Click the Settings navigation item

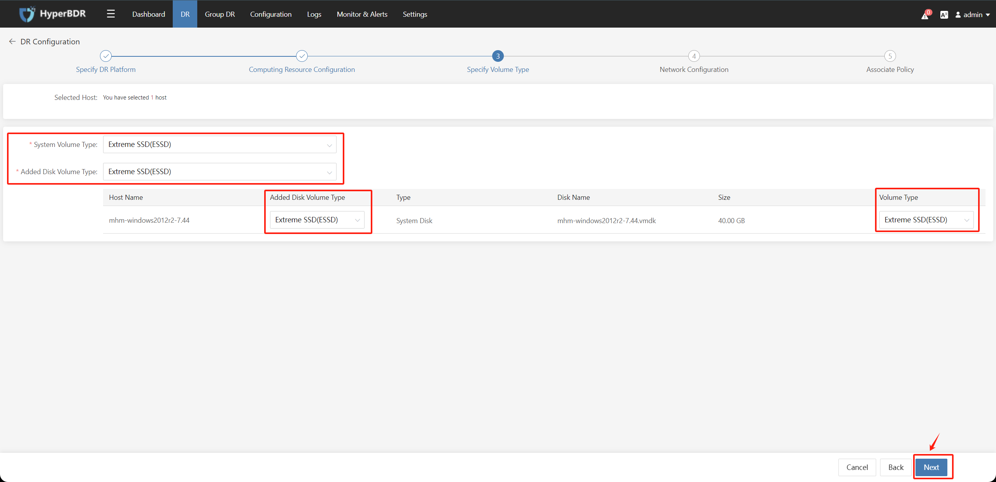[416, 13]
